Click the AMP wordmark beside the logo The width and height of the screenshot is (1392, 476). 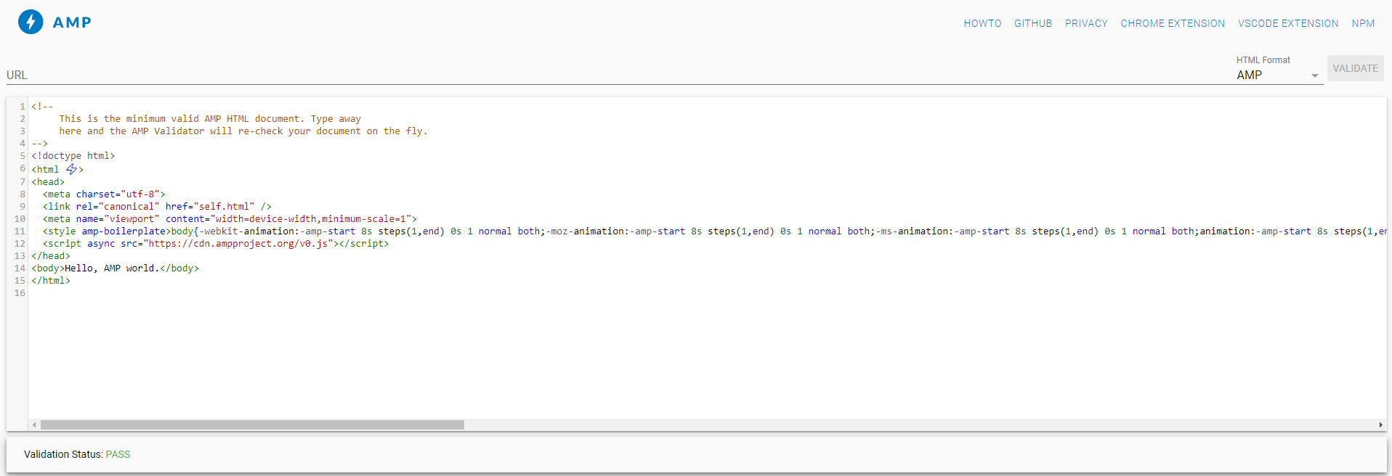point(72,22)
